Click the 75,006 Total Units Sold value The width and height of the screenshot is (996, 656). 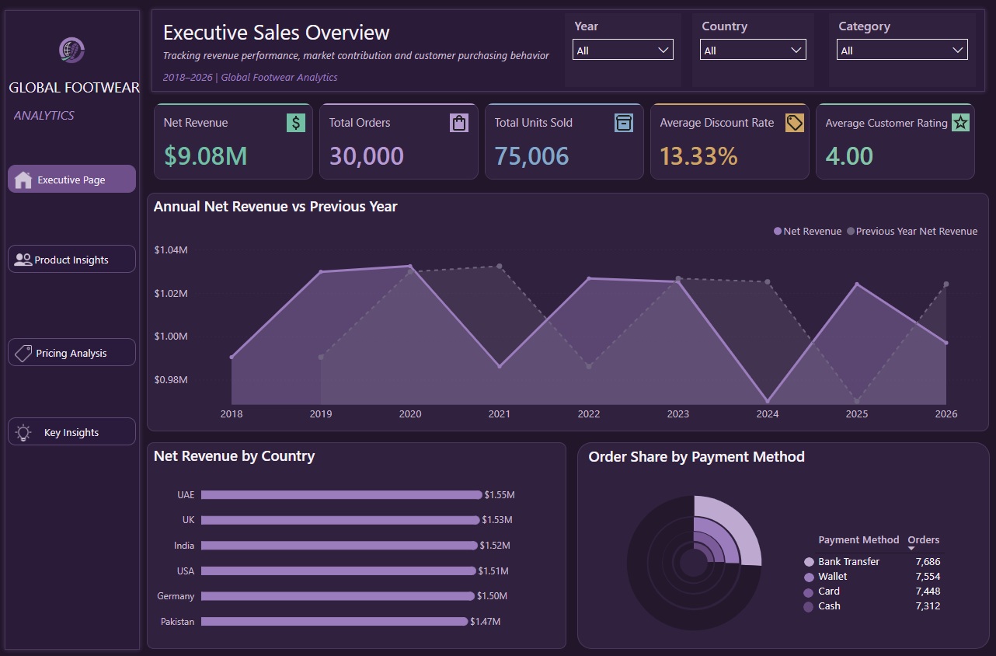(x=532, y=155)
